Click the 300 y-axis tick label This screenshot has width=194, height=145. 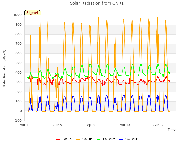click(x=18, y=82)
